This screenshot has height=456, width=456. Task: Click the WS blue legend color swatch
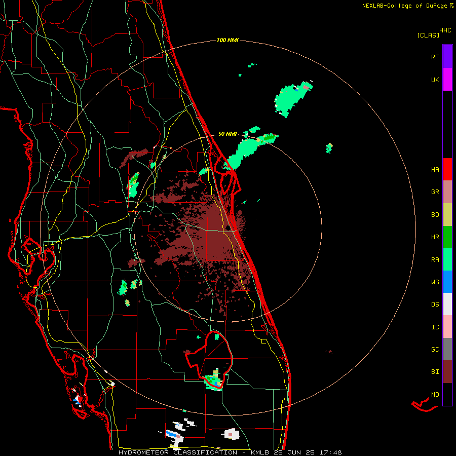[447, 282]
